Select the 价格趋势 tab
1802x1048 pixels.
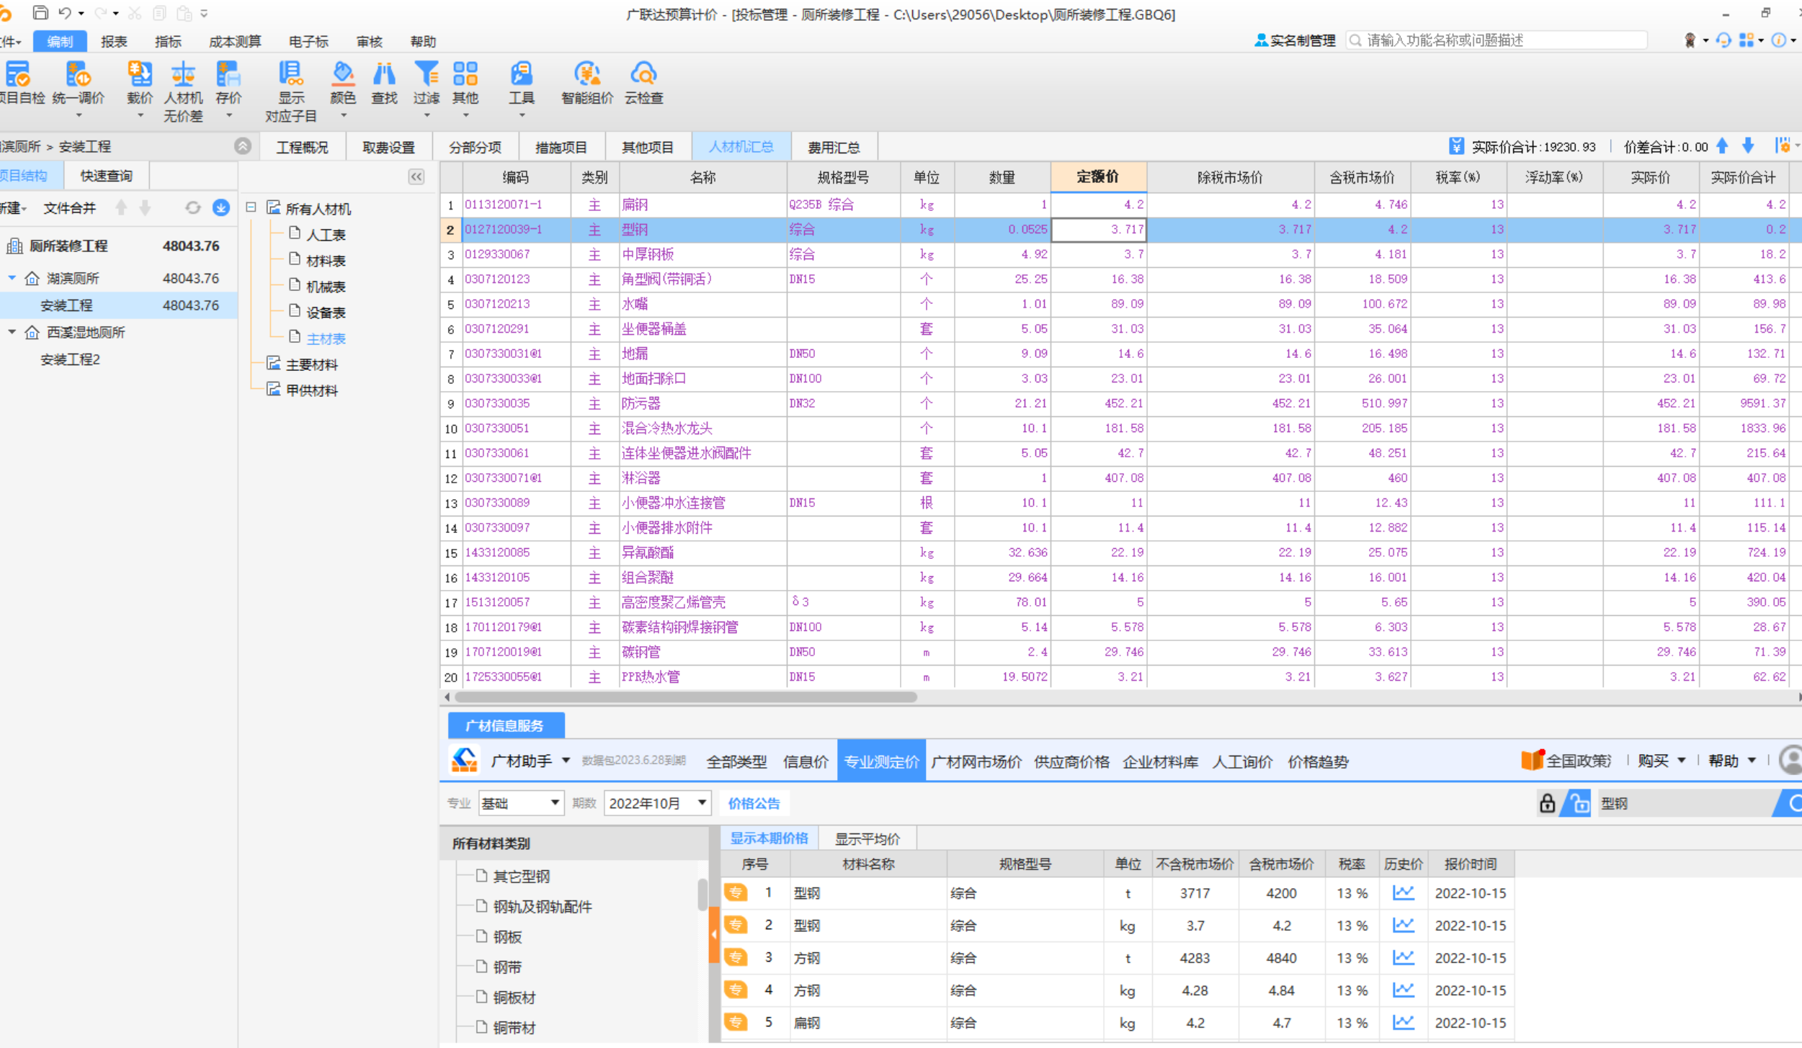[x=1318, y=761]
